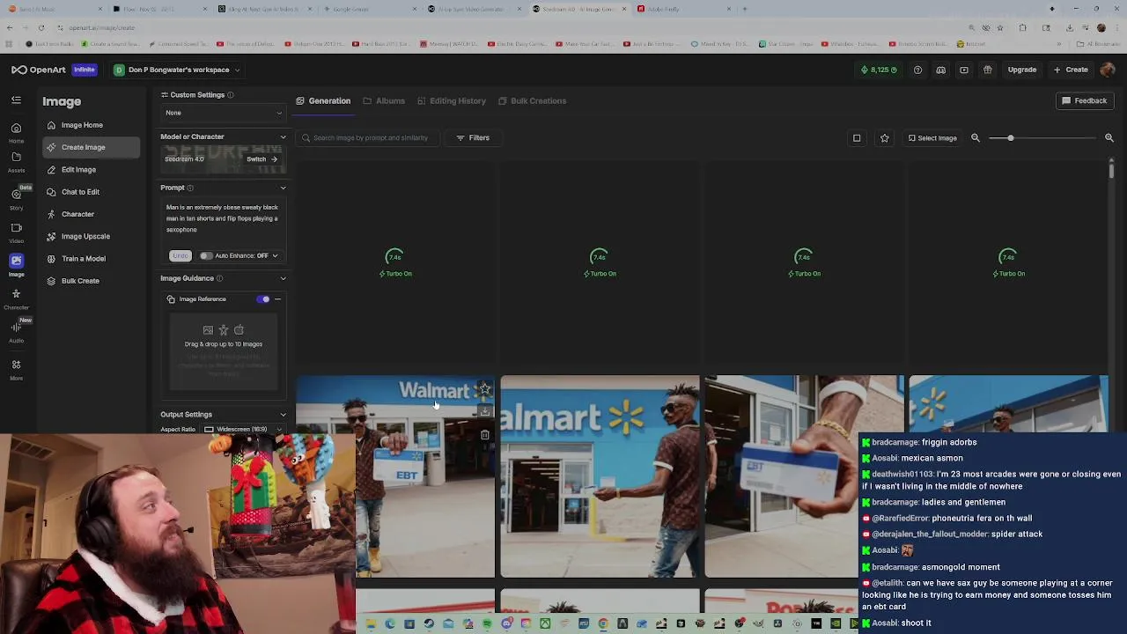Screen dimensions: 1127x634
Task: Click the Select Image button
Action: pos(932,137)
